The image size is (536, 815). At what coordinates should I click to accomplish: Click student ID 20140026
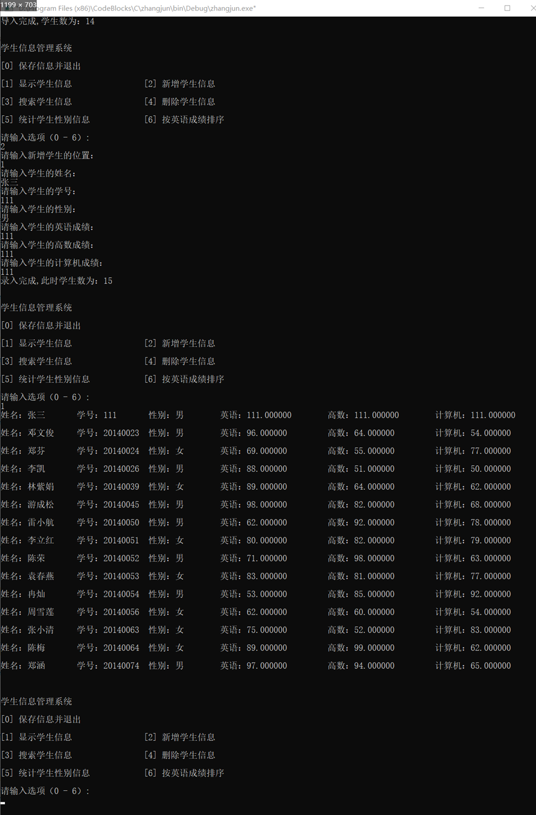(121, 469)
